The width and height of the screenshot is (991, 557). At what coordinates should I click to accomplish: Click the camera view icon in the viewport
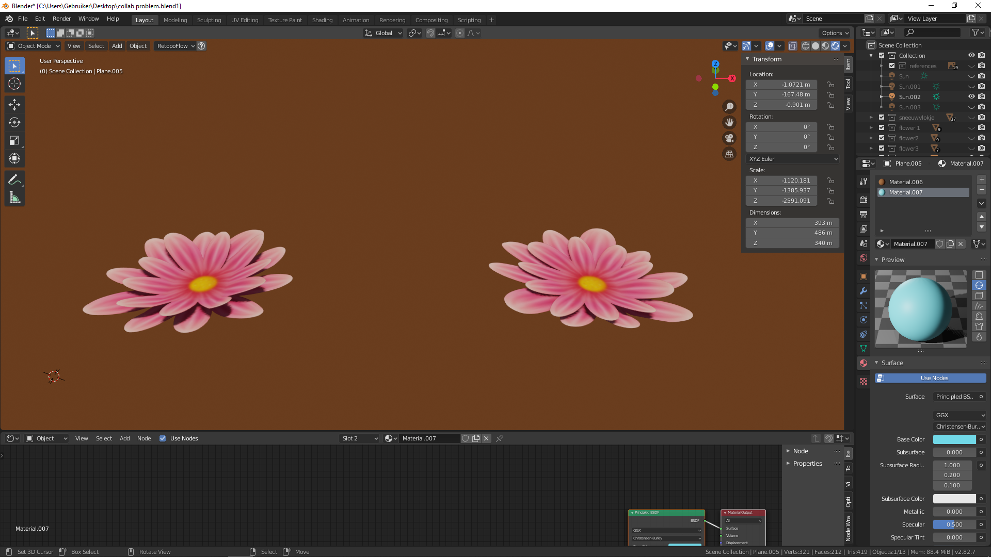[x=729, y=138]
